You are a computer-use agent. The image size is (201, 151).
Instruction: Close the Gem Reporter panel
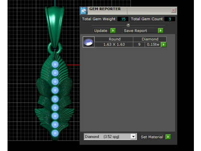173,10
